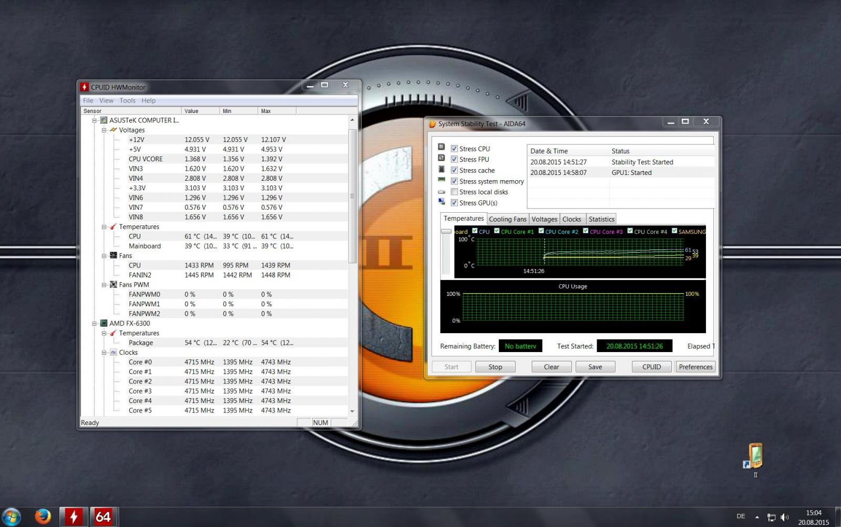
Task: Click the RAM module icon beside Stress system memory
Action: tap(442, 180)
